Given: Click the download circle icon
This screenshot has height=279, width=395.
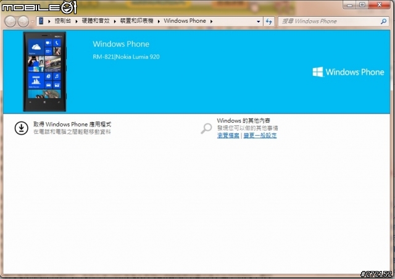Looking at the screenshot, I should pos(21,128).
